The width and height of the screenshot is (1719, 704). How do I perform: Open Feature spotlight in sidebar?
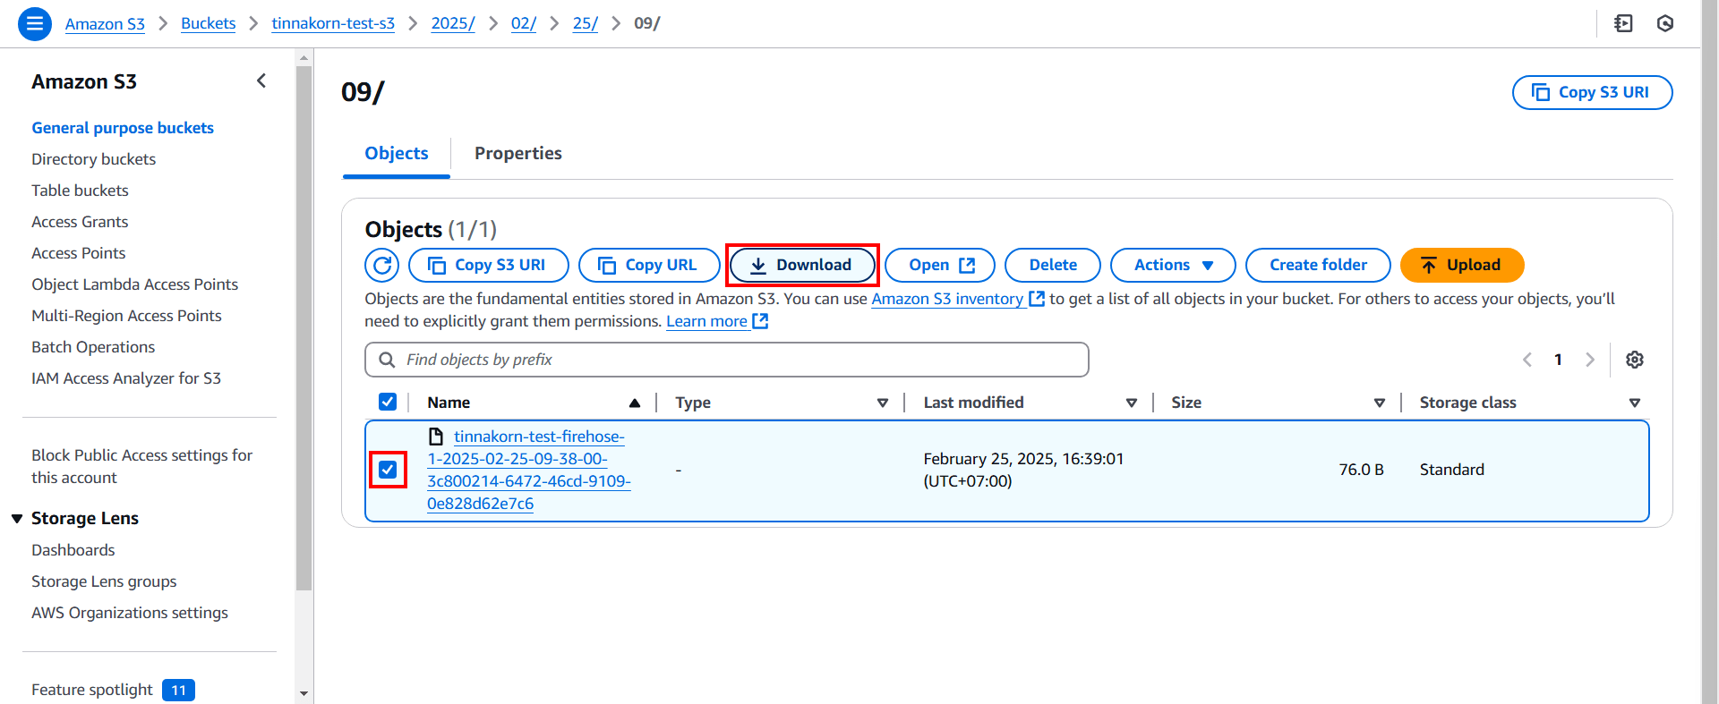pos(92,690)
